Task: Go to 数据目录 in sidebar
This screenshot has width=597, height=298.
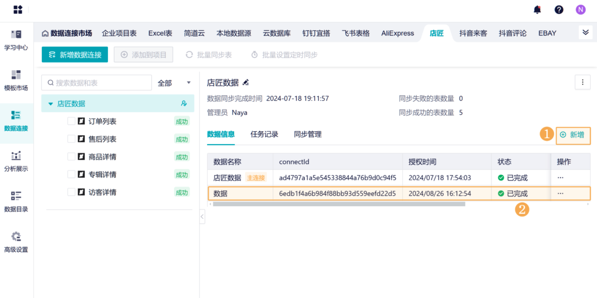Action: pyautogui.click(x=16, y=201)
